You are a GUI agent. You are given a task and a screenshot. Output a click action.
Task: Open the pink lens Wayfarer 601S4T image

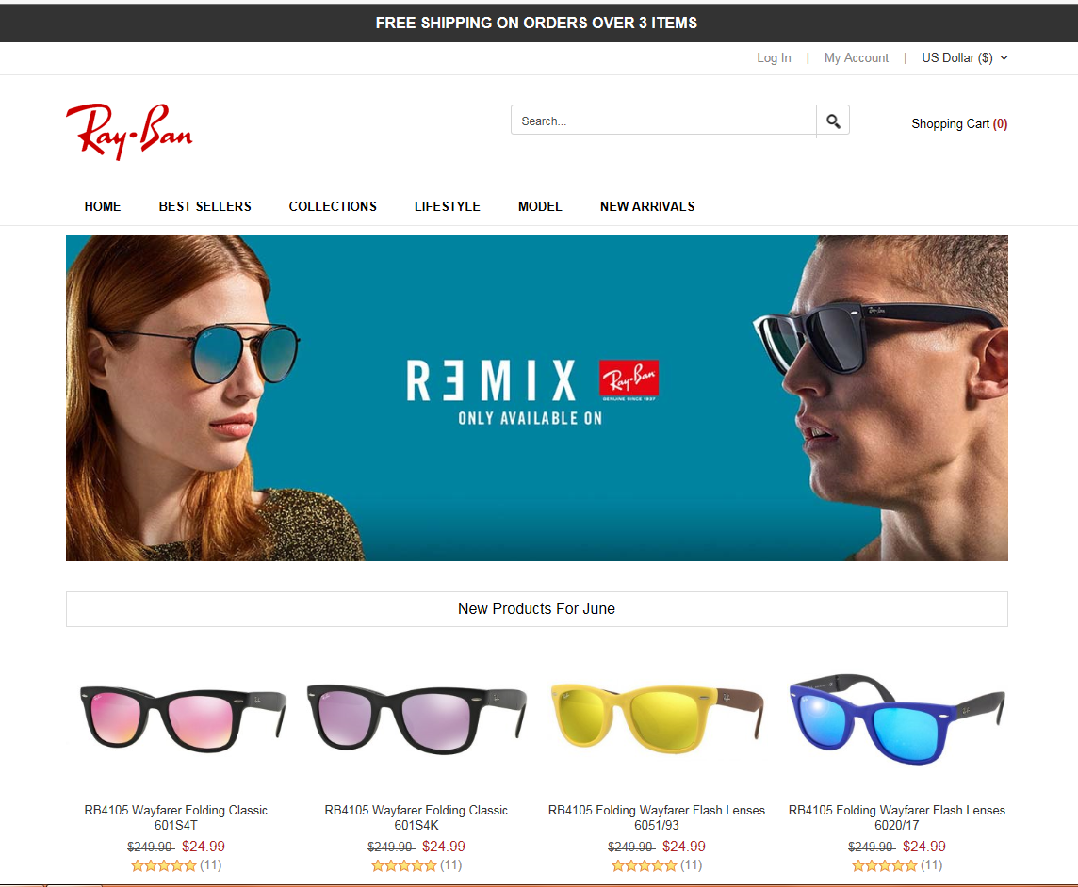click(182, 718)
